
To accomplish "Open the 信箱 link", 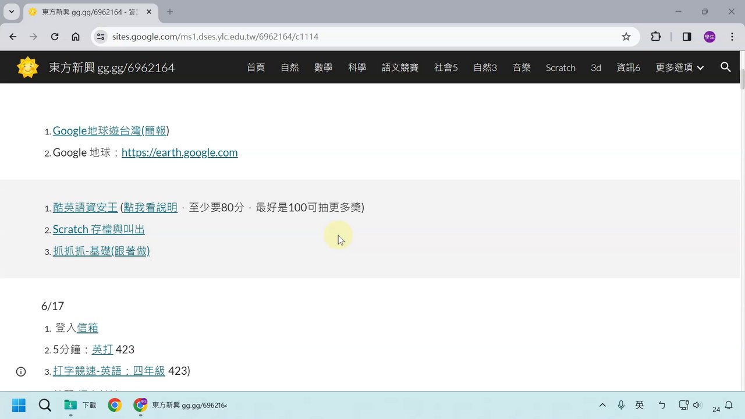I will [x=87, y=328].
